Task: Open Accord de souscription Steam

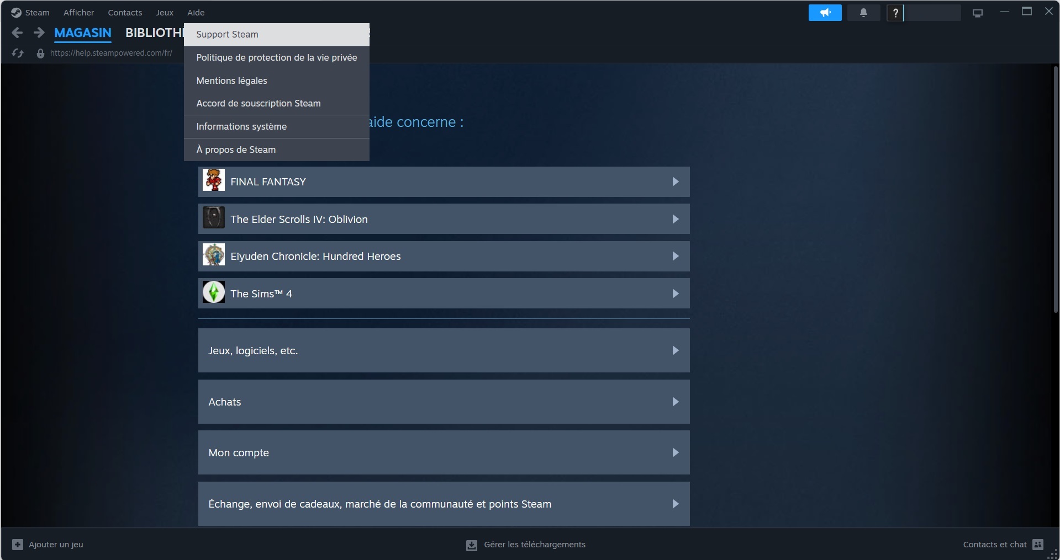Action: tap(277, 103)
